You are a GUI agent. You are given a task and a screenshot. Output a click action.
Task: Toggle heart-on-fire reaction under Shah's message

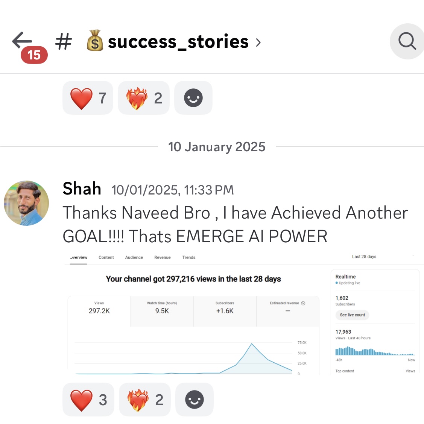tap(145, 400)
